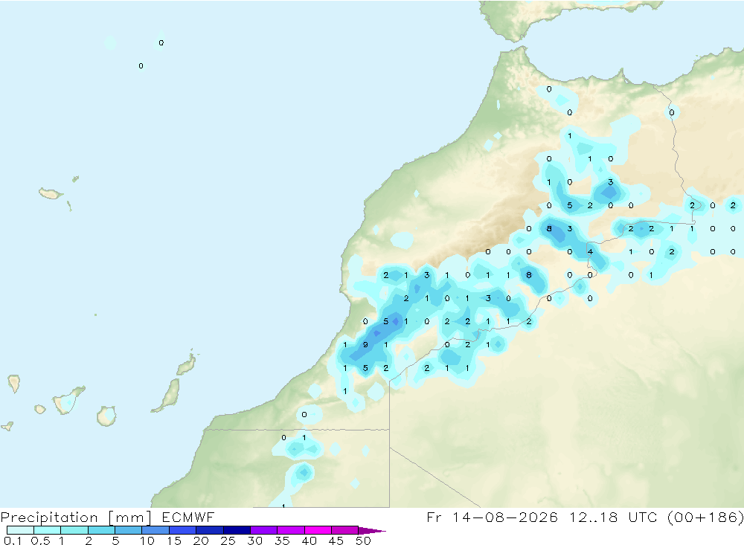Click the 1–2 mm legend color swatch

pos(74,530)
